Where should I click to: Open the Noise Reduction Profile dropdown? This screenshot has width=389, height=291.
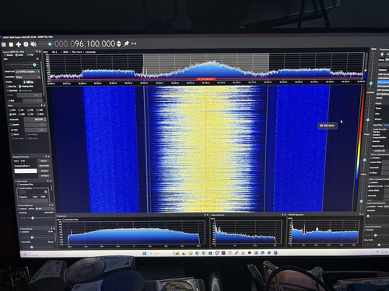44,209
